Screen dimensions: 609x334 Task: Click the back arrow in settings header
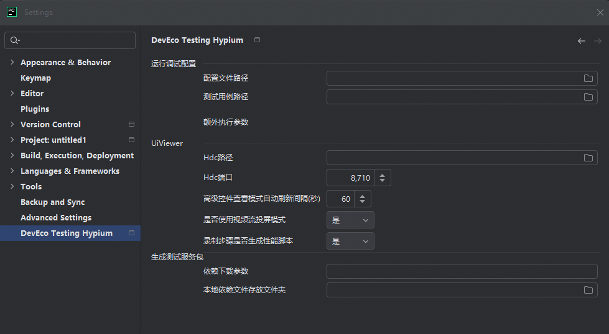pos(582,41)
